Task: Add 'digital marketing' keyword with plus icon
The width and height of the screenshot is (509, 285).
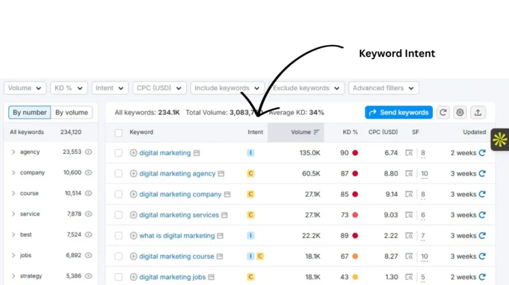Action: click(133, 153)
